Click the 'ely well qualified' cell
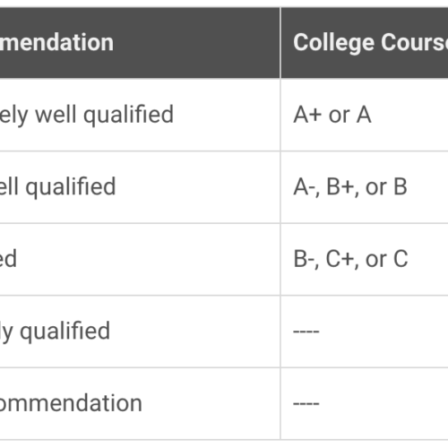Screen dimensions: 448x448 tap(140, 115)
